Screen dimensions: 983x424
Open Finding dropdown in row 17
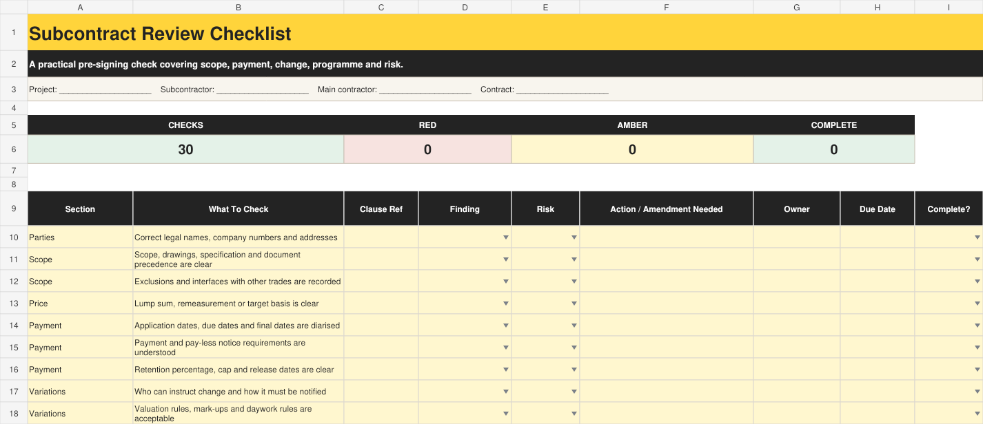(506, 392)
